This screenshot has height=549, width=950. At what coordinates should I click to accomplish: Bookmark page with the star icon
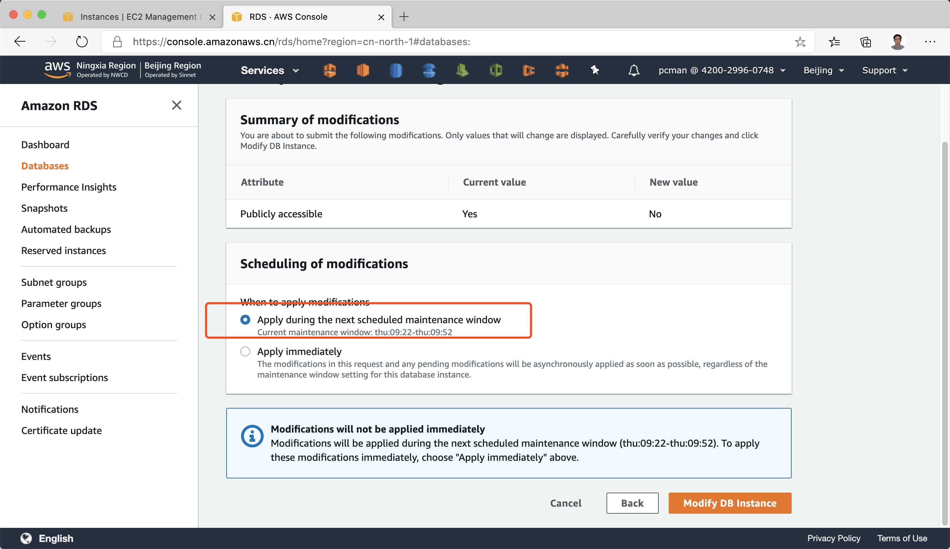point(800,41)
